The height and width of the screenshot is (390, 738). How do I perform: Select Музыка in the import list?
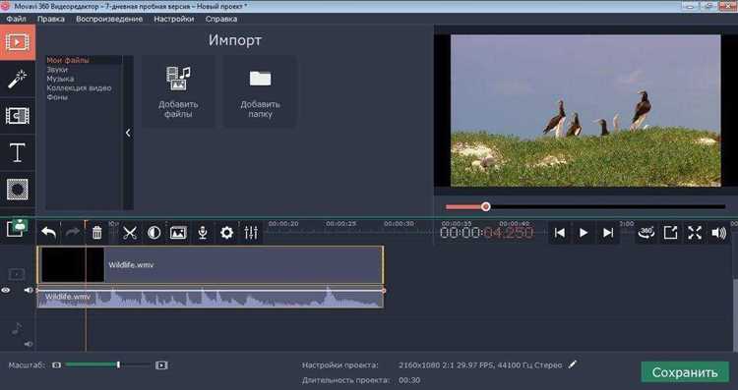(60, 79)
